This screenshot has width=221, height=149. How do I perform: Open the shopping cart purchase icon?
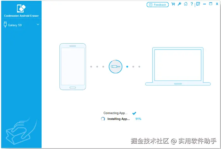pos(173,4)
